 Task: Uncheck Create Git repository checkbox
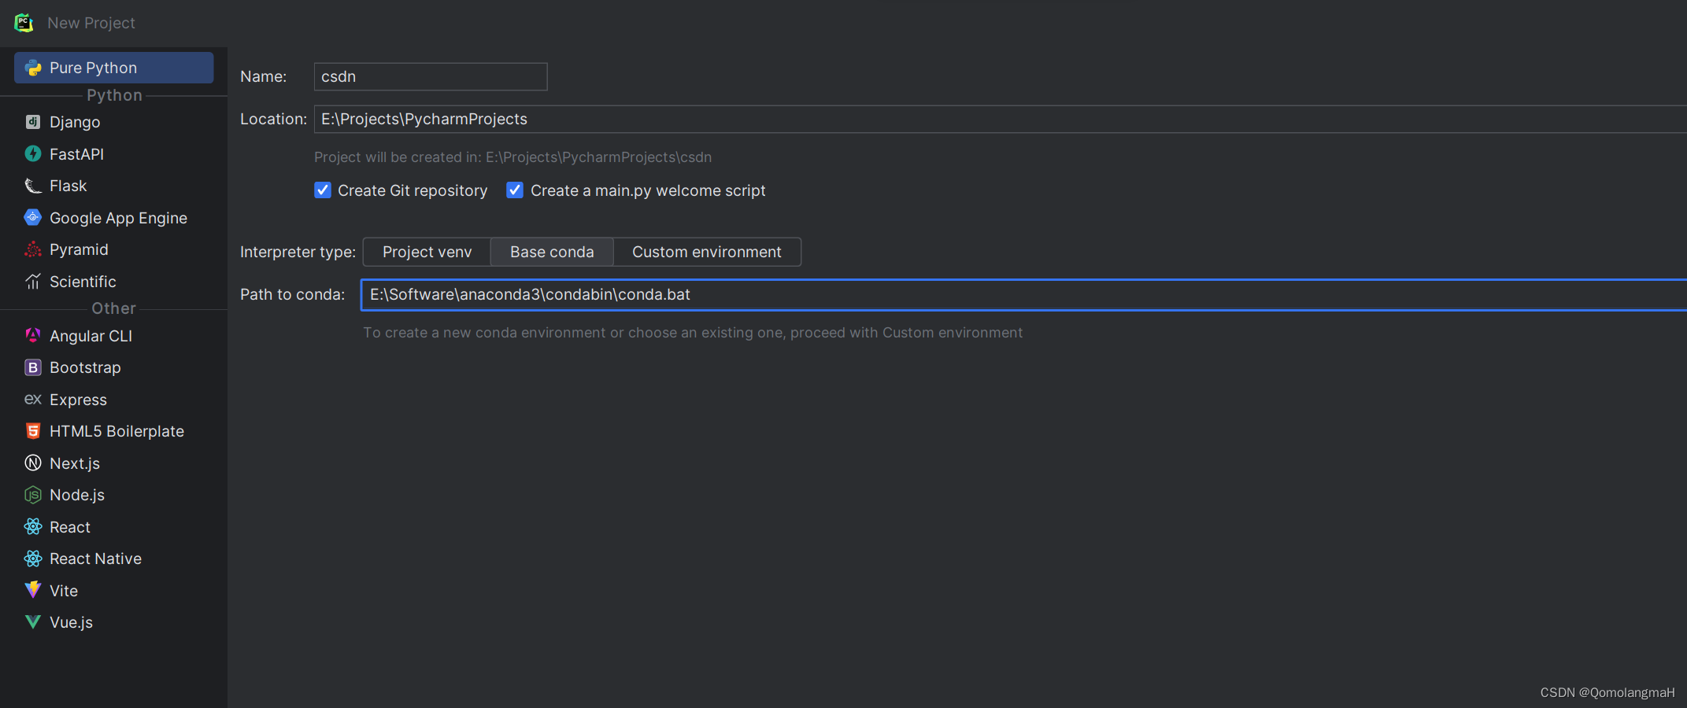pos(323,190)
